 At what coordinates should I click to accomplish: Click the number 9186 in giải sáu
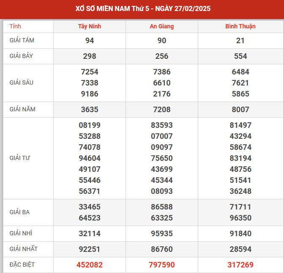(90, 94)
